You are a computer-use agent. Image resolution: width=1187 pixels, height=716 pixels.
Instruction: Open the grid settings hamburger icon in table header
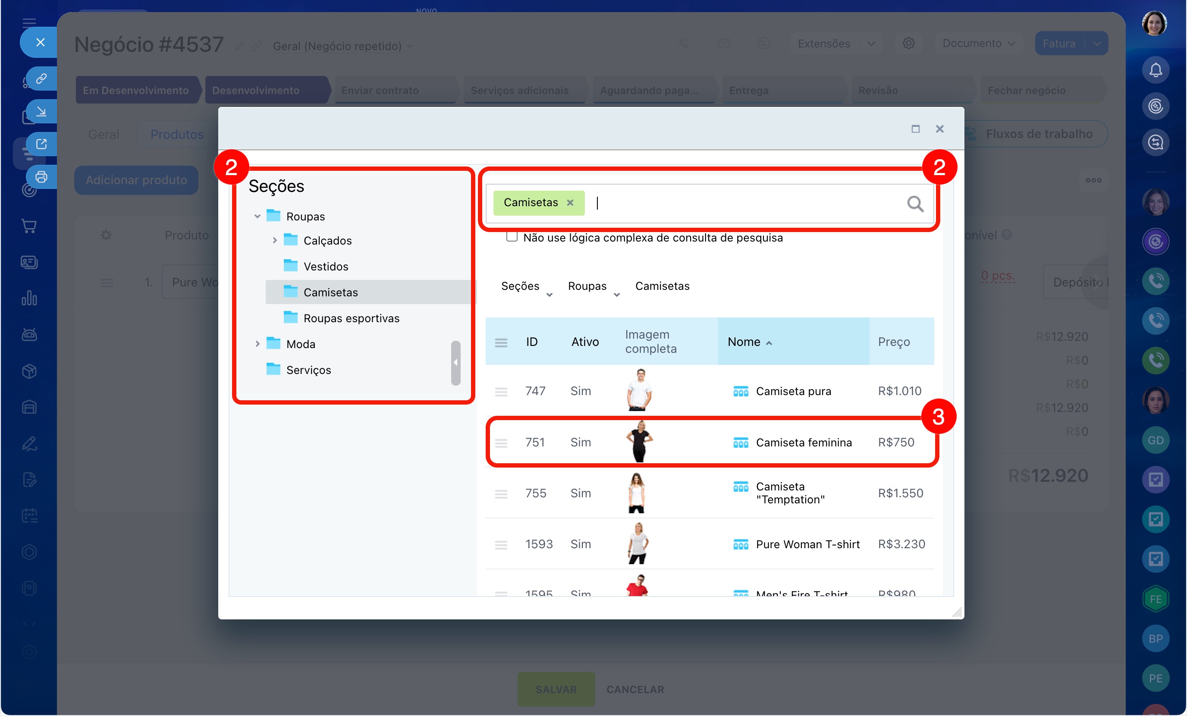pos(501,342)
